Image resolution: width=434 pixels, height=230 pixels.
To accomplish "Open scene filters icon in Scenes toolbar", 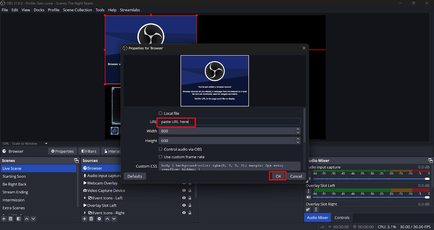I will pyautogui.click(x=18, y=219).
